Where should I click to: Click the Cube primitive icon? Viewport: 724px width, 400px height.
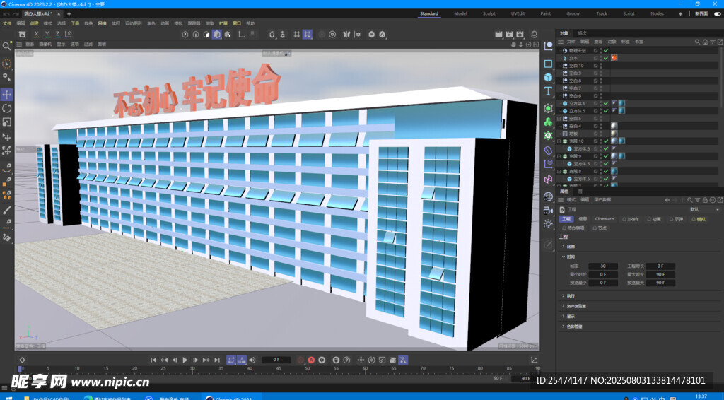[x=548, y=77]
